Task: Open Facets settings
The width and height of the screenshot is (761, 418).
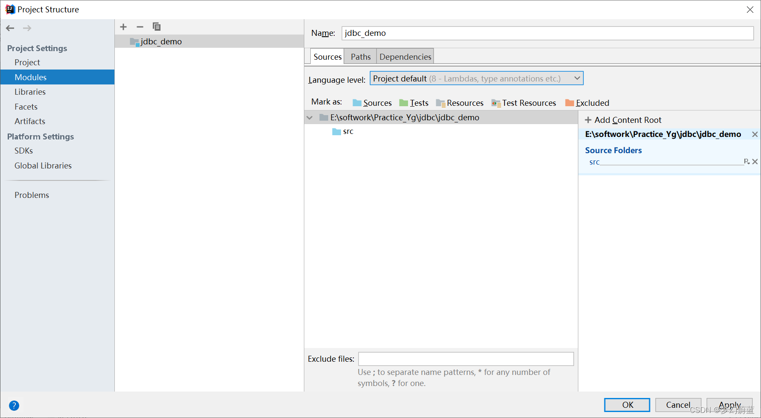Action: [x=26, y=107]
